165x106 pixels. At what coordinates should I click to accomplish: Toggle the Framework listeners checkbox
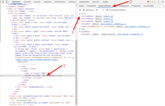[107, 10]
